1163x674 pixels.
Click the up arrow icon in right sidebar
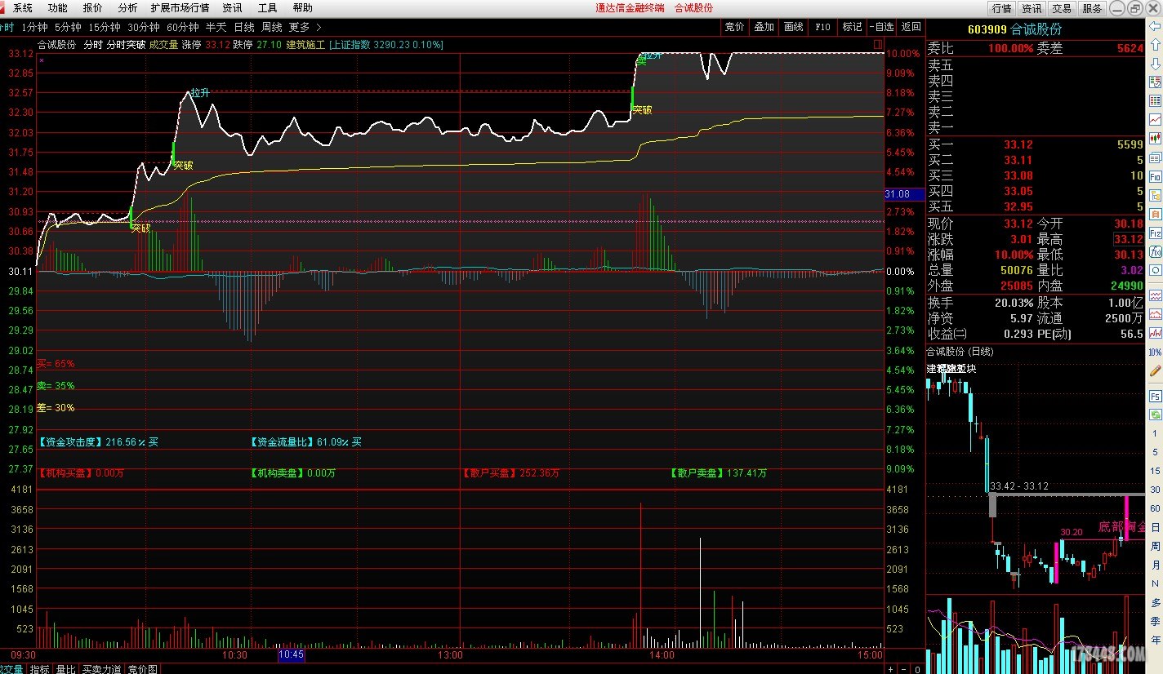tap(1155, 45)
